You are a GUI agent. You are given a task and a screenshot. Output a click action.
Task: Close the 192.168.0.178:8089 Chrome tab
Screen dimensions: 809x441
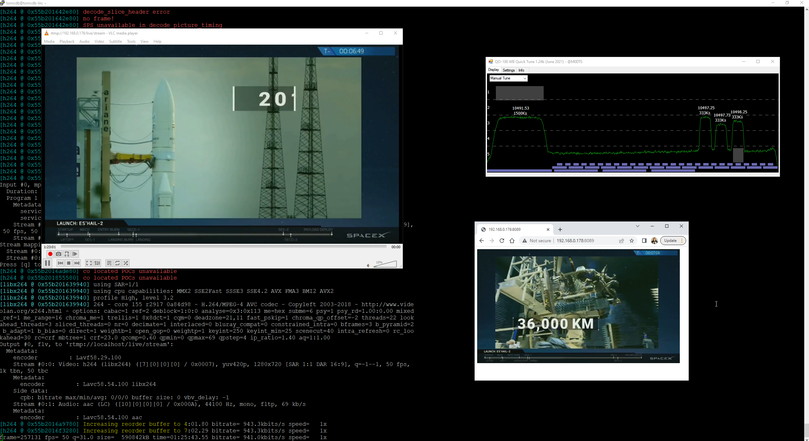tap(548, 230)
